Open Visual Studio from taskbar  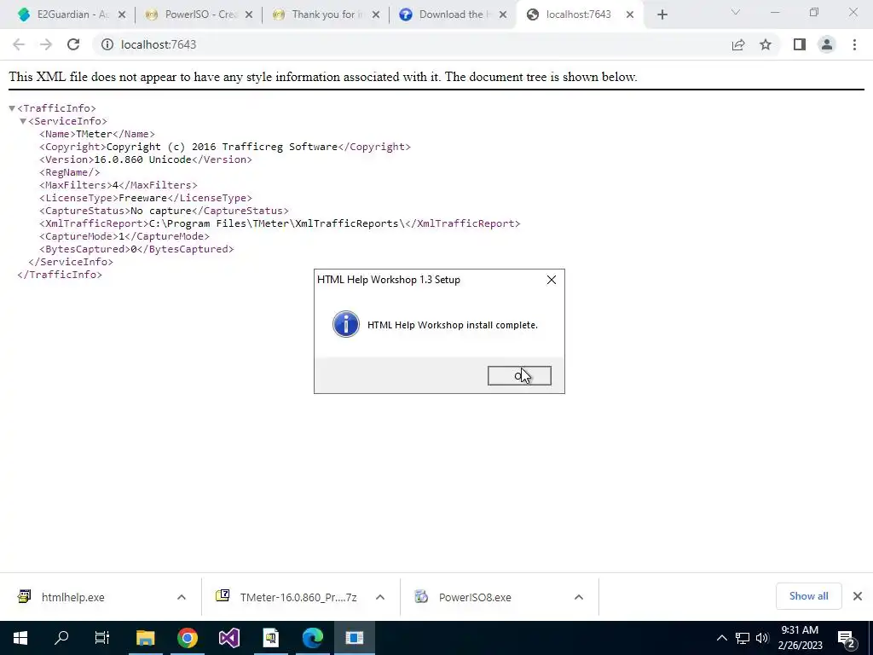click(228, 638)
